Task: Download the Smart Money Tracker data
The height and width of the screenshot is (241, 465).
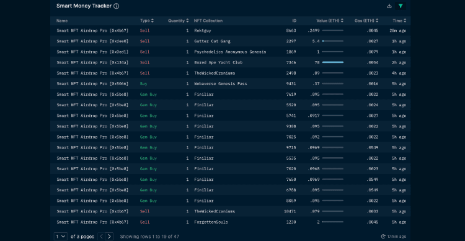Action: [x=389, y=6]
